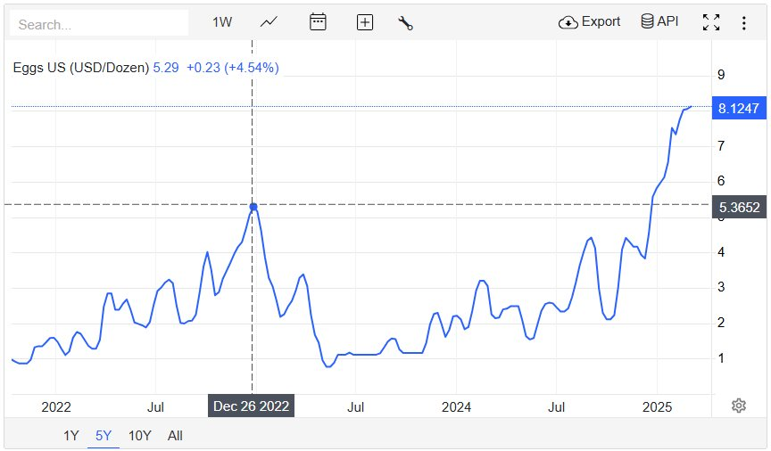Select the 5Y time range

click(104, 436)
